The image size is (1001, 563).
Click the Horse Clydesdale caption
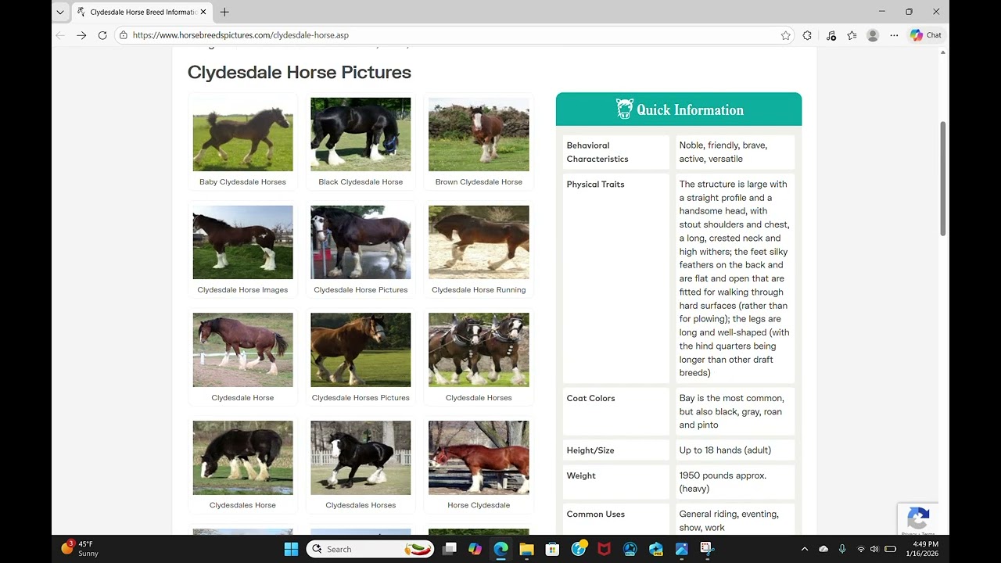coord(479,505)
